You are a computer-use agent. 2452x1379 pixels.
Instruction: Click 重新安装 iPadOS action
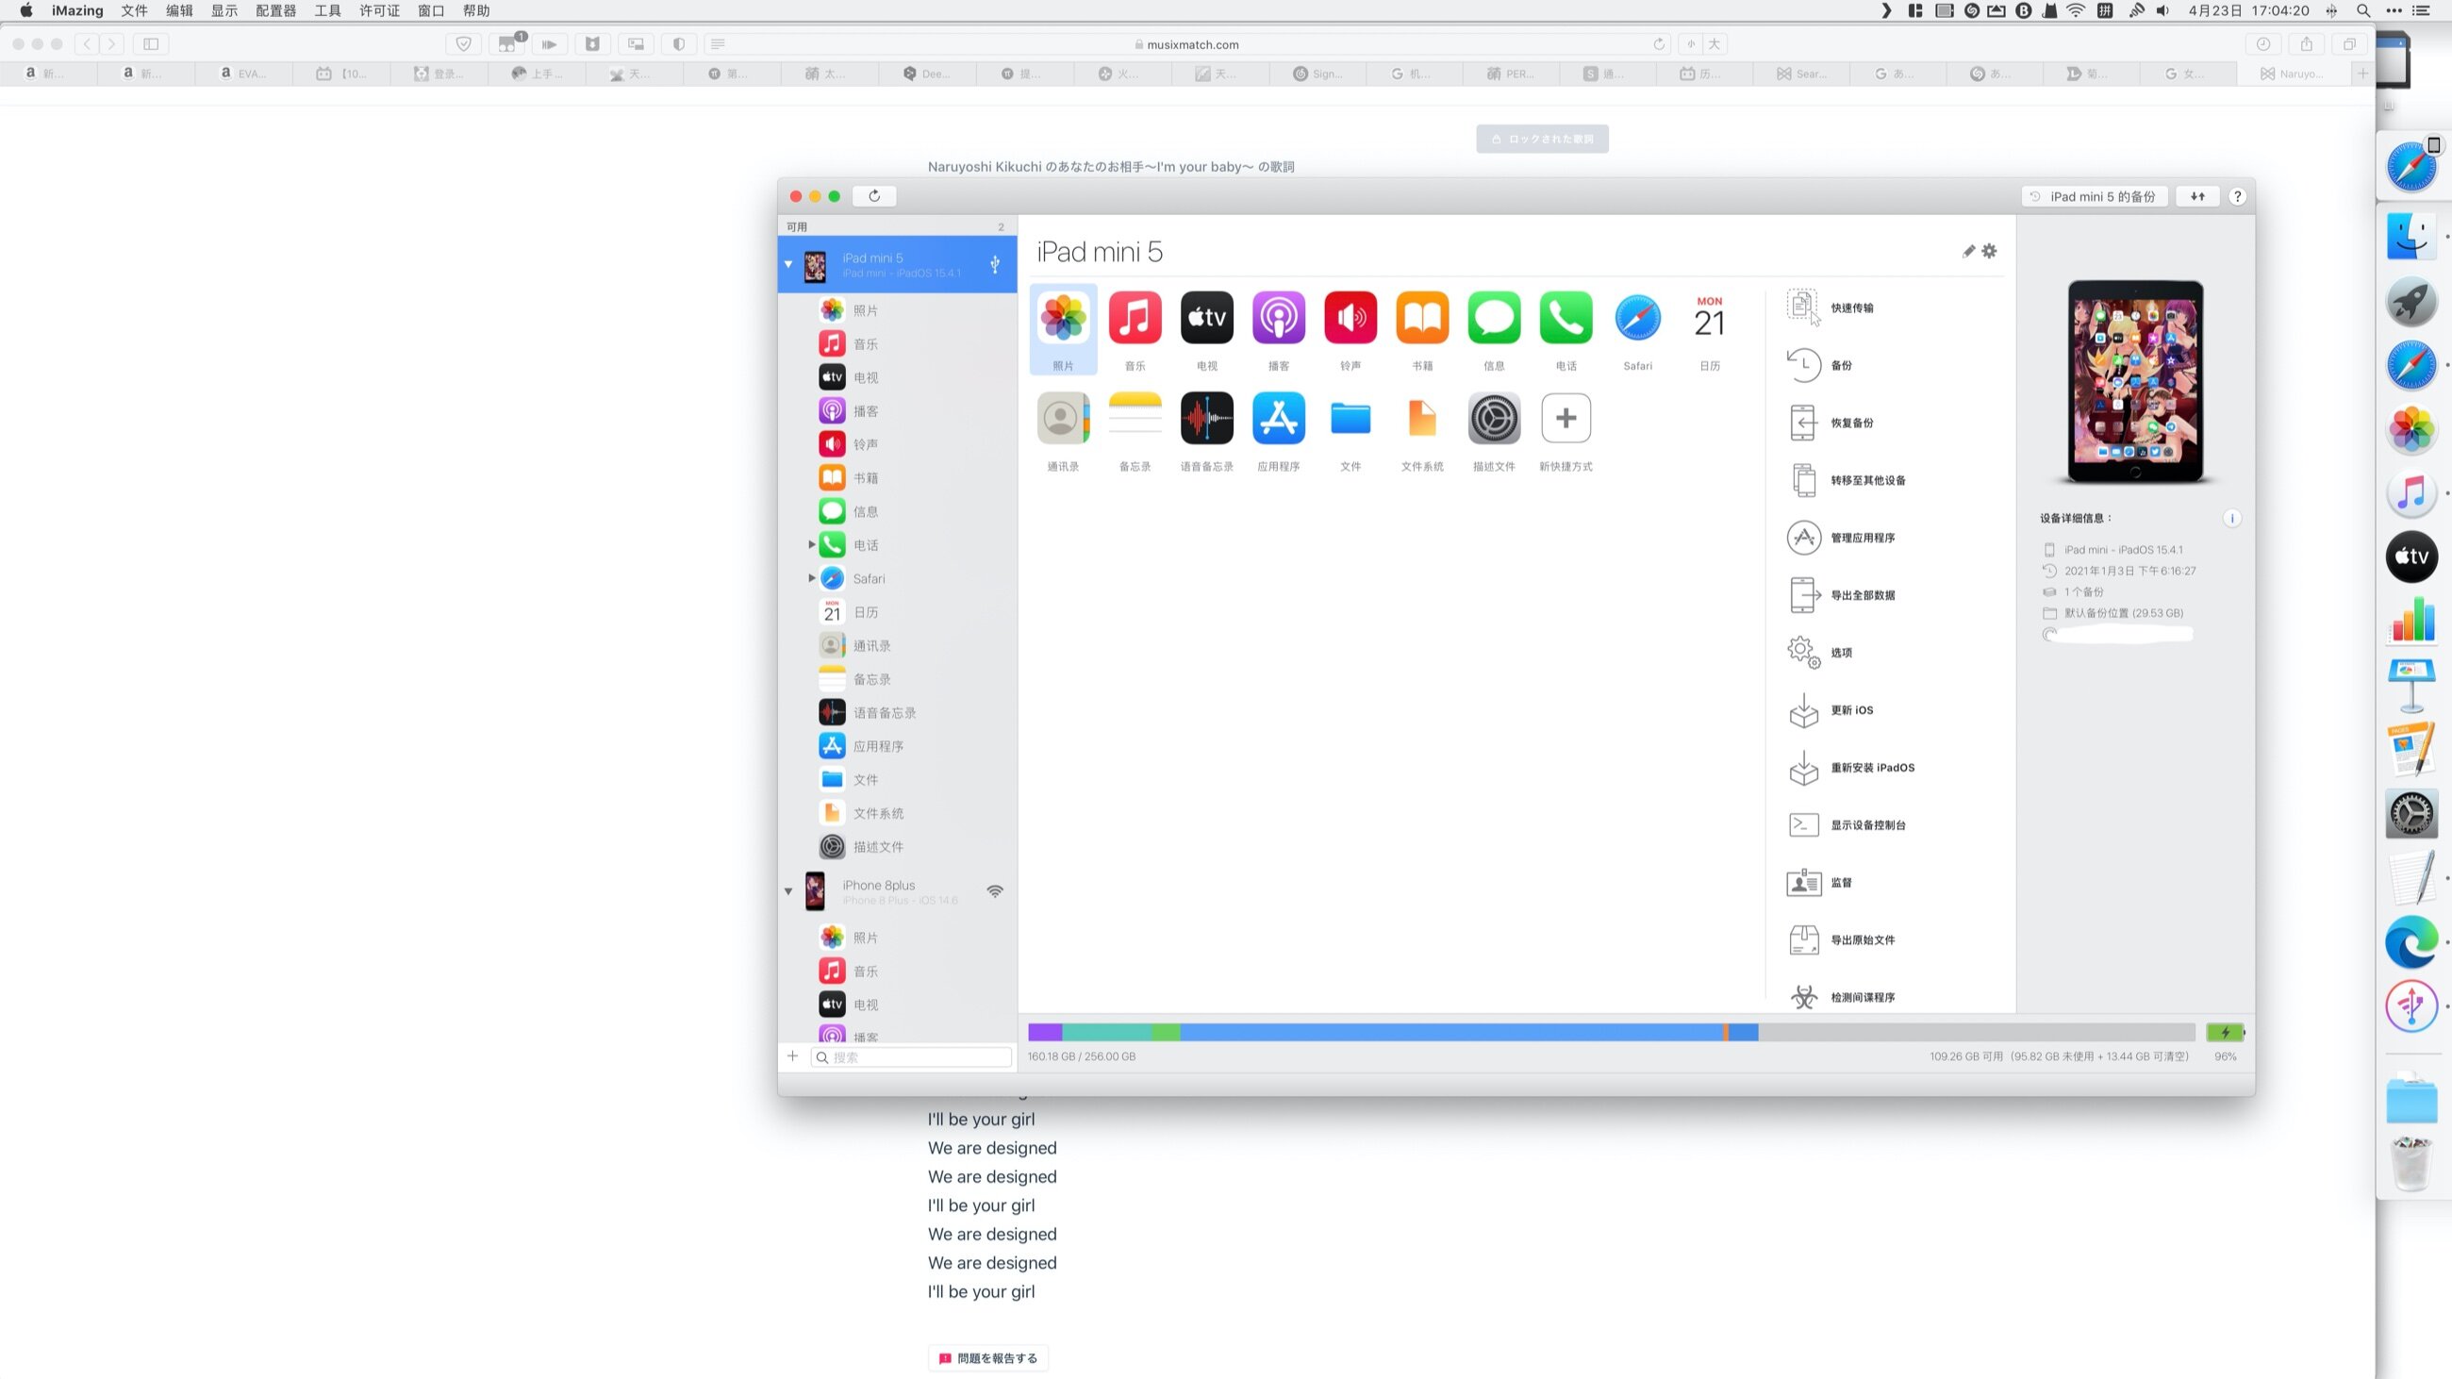tap(1851, 767)
